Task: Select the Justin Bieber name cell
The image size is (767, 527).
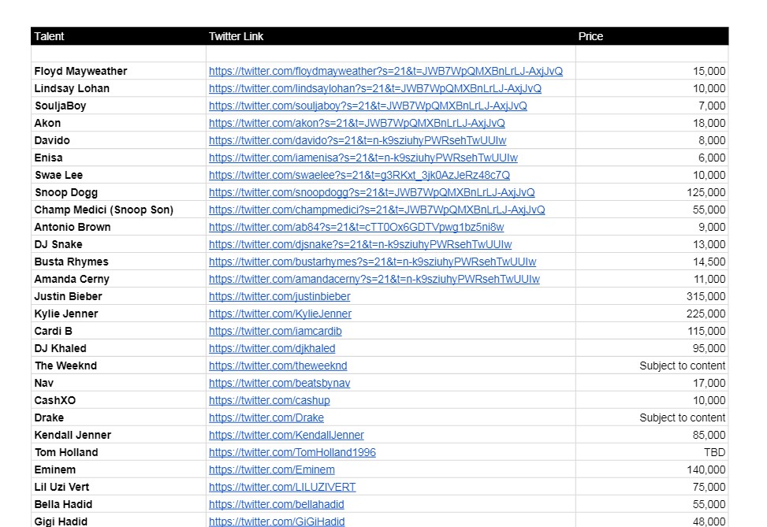Action: click(119, 297)
